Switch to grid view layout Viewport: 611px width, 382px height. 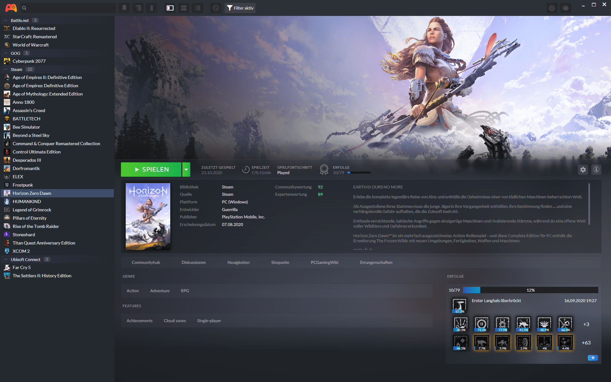click(184, 8)
